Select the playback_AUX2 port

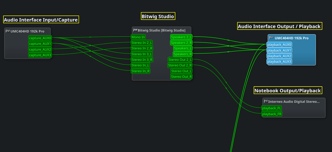tap(279, 56)
